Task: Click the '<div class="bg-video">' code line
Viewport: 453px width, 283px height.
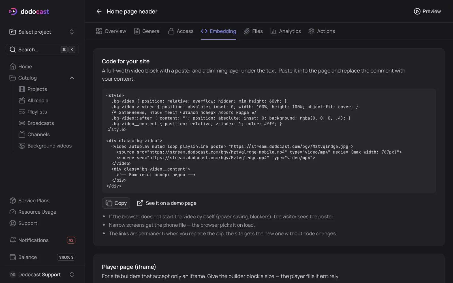Action: [x=134, y=141]
